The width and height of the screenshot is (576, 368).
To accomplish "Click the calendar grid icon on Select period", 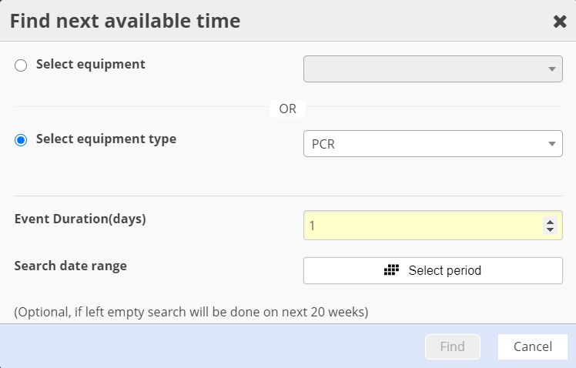I will 391,270.
